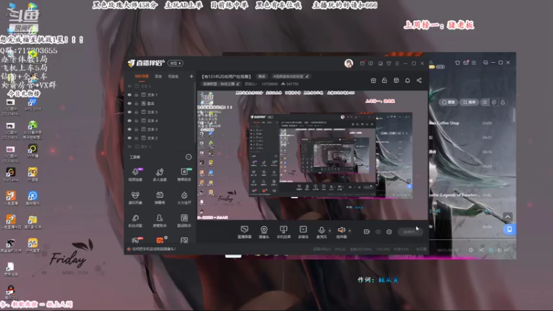The height and width of the screenshot is (311, 553).
Task: Click the start streaming button
Action: coord(410,232)
